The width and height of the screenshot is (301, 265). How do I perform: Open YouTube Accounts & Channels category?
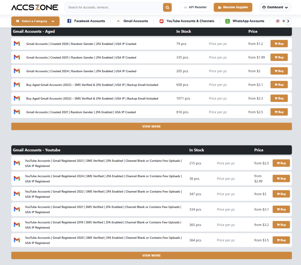pos(190,21)
